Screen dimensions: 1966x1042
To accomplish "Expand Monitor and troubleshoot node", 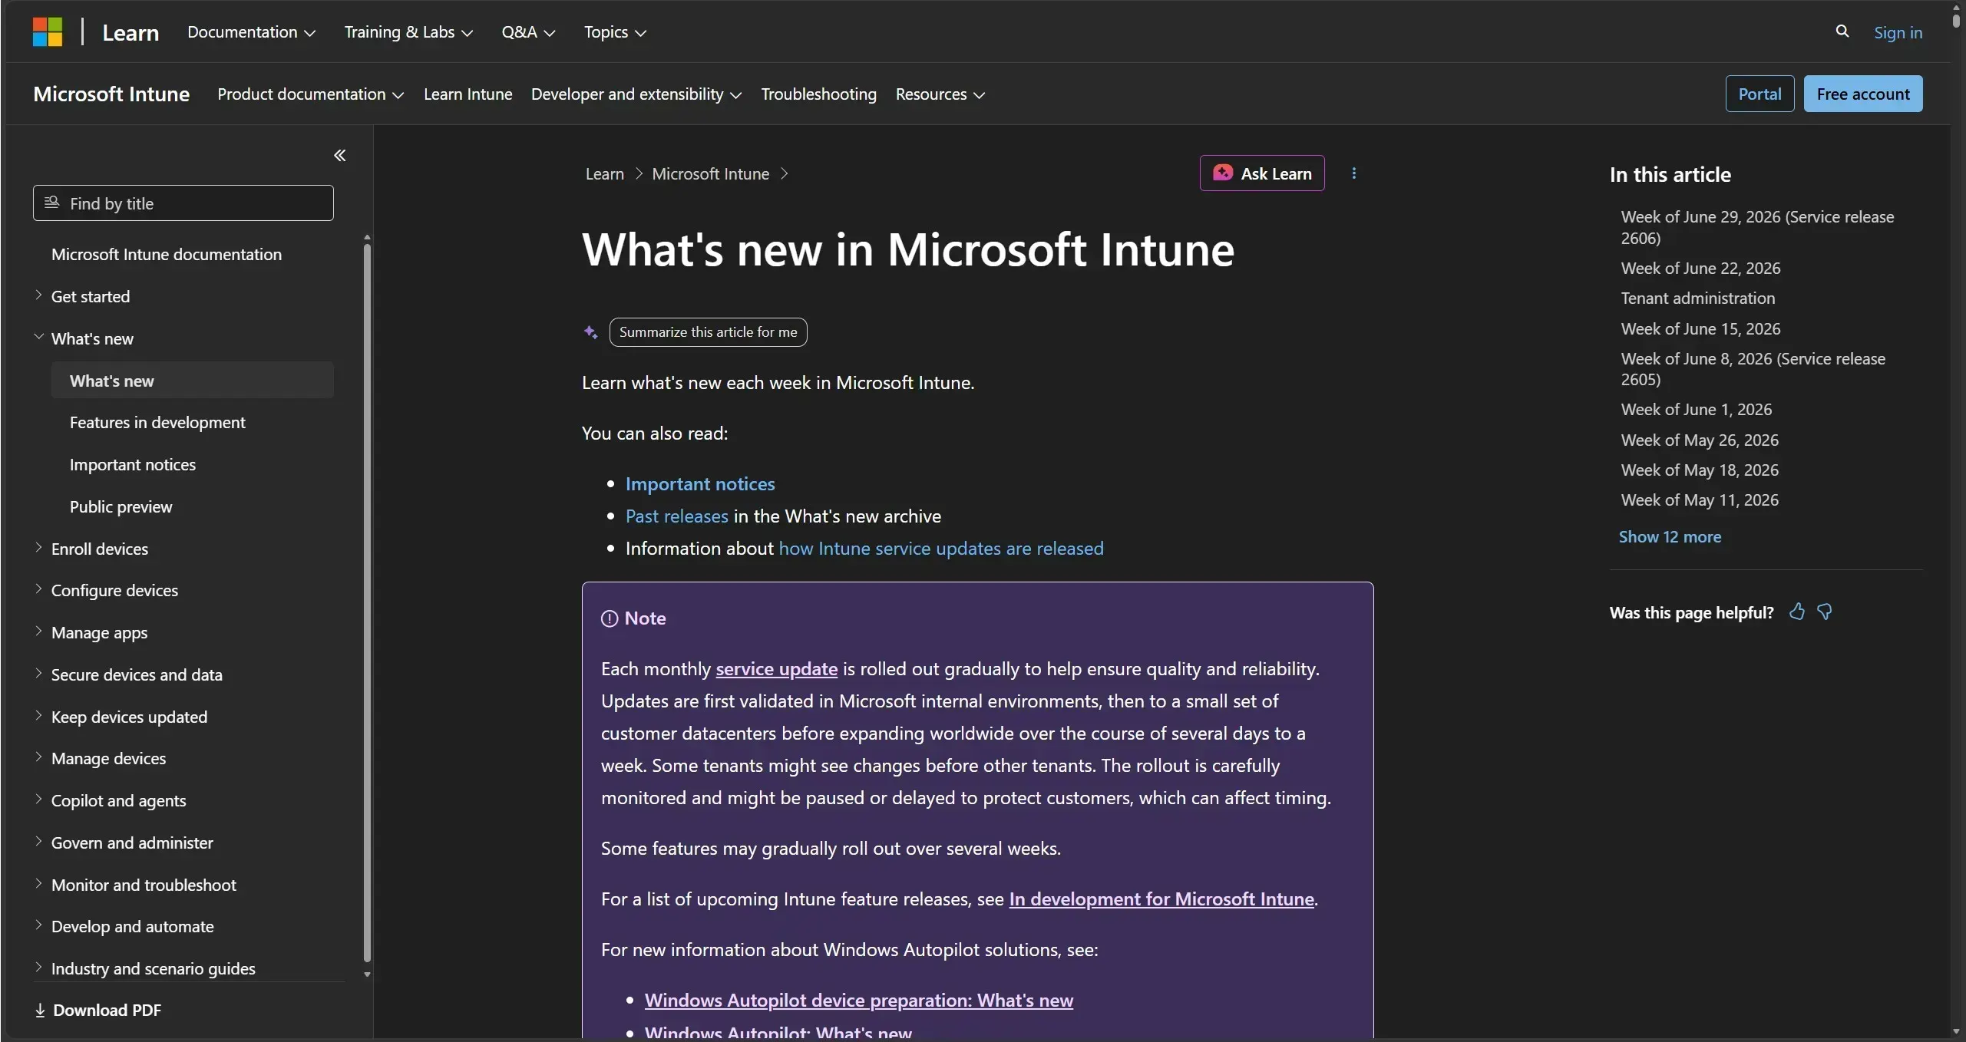I will pos(38,884).
